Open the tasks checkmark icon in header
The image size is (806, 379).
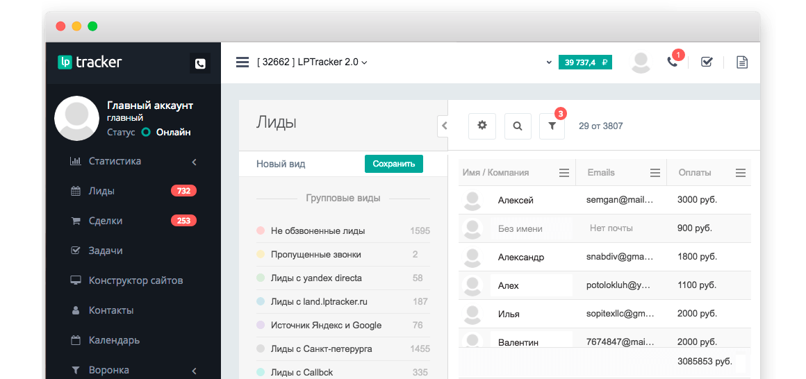click(707, 62)
